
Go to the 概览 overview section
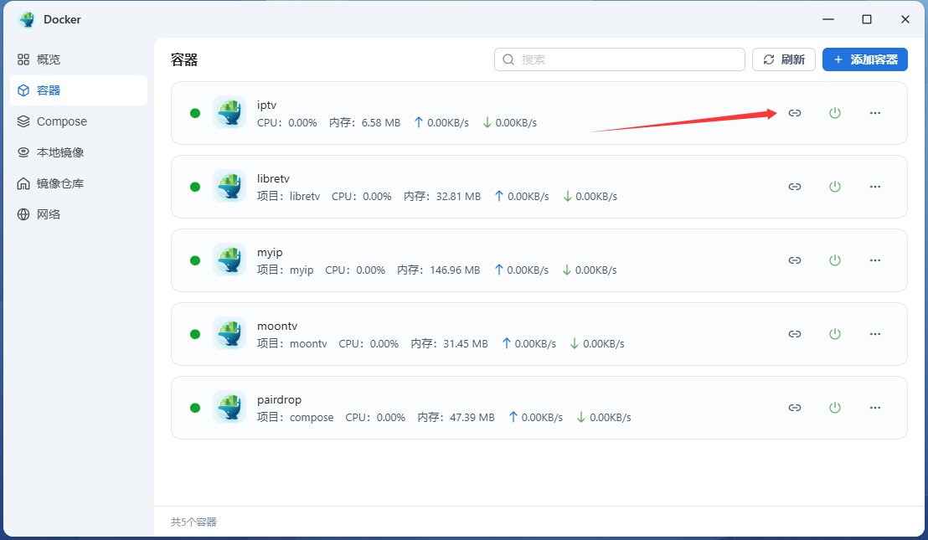coord(79,59)
